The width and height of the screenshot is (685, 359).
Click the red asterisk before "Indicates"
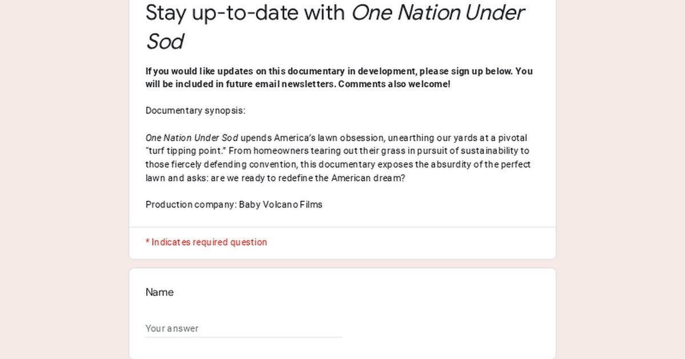[x=147, y=242]
